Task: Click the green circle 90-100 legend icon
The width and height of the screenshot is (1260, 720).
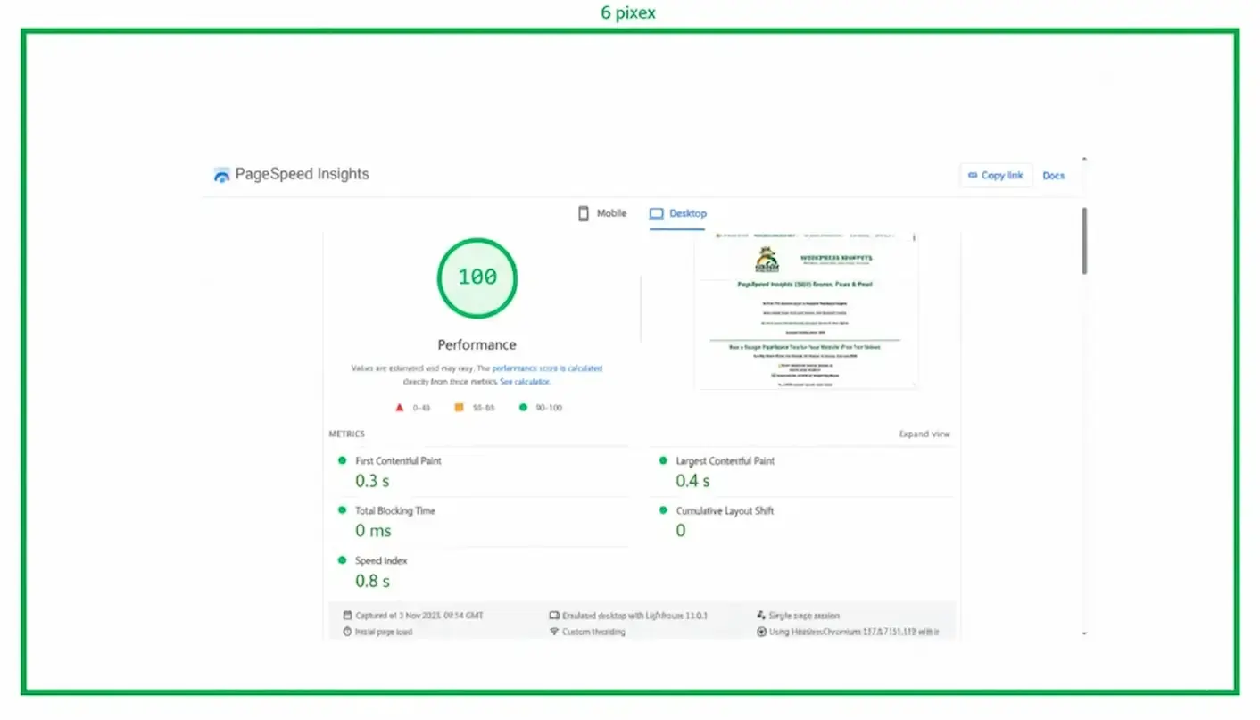Action: [523, 408]
